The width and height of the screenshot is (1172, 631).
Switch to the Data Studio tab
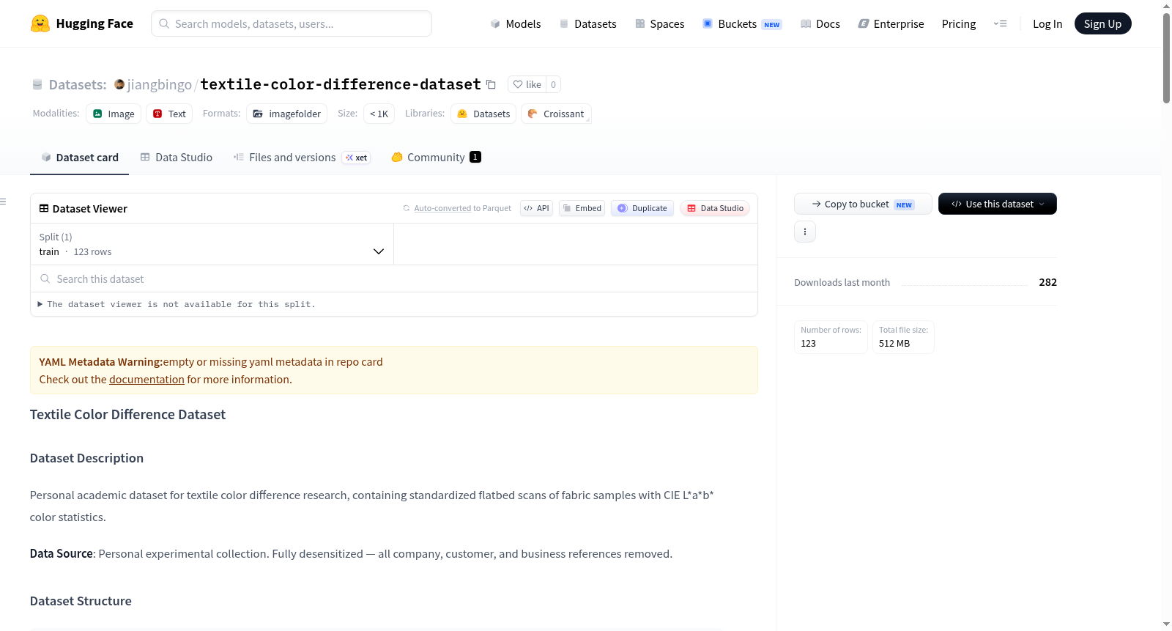[x=177, y=158]
